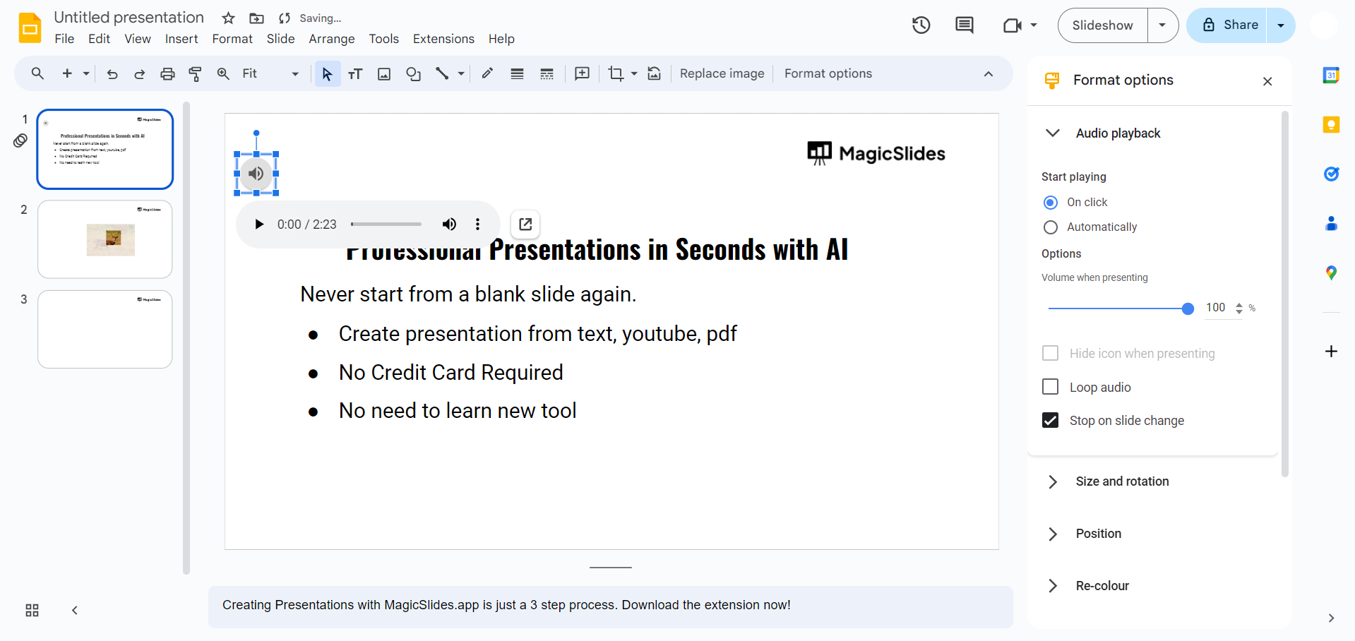Open Google Keep side panel
This screenshot has width=1355, height=641.
(x=1331, y=125)
